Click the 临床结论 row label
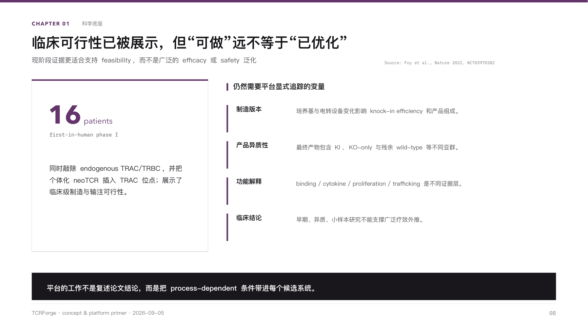Image resolution: width=588 pixels, height=331 pixels. pos(249,218)
